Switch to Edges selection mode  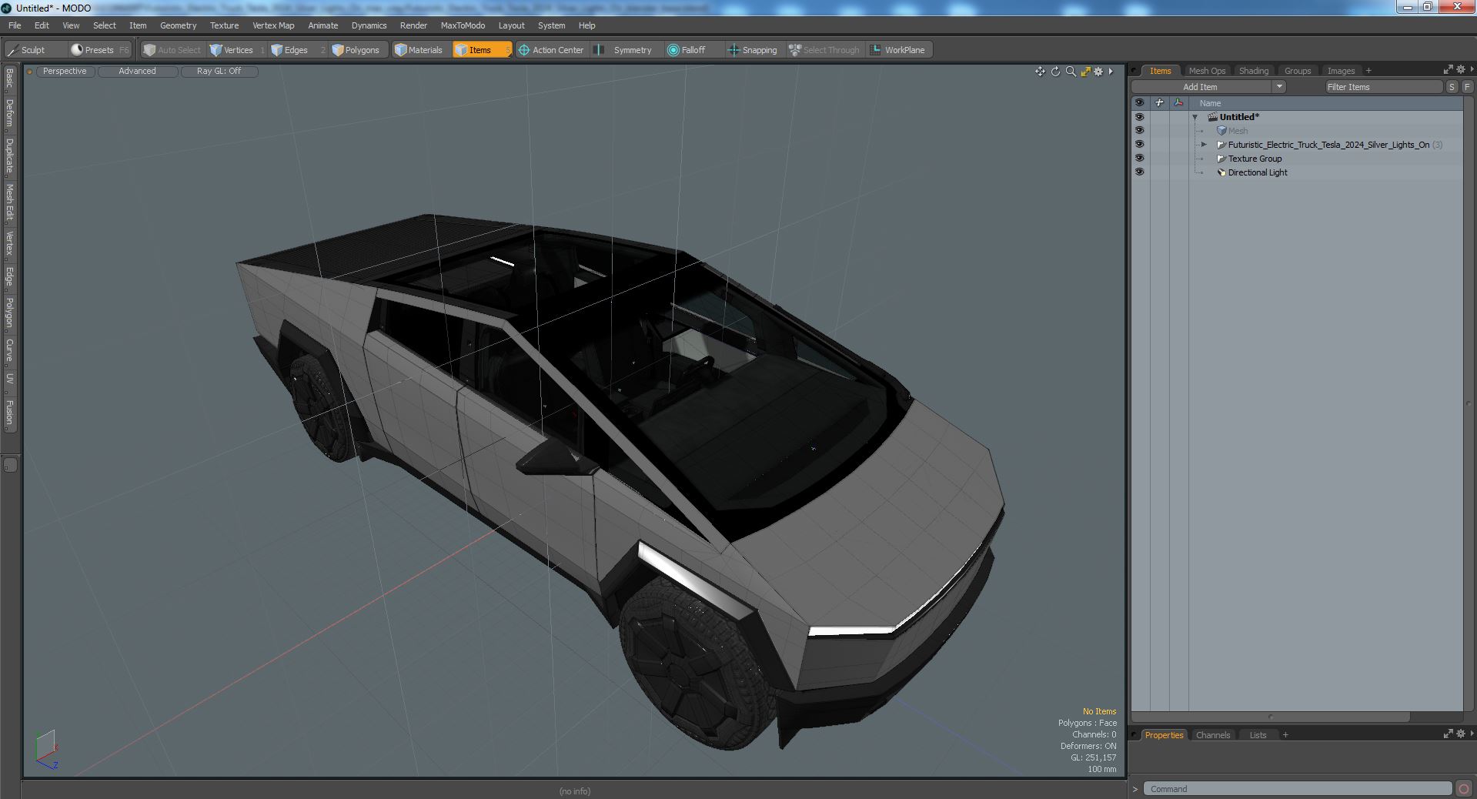point(296,50)
